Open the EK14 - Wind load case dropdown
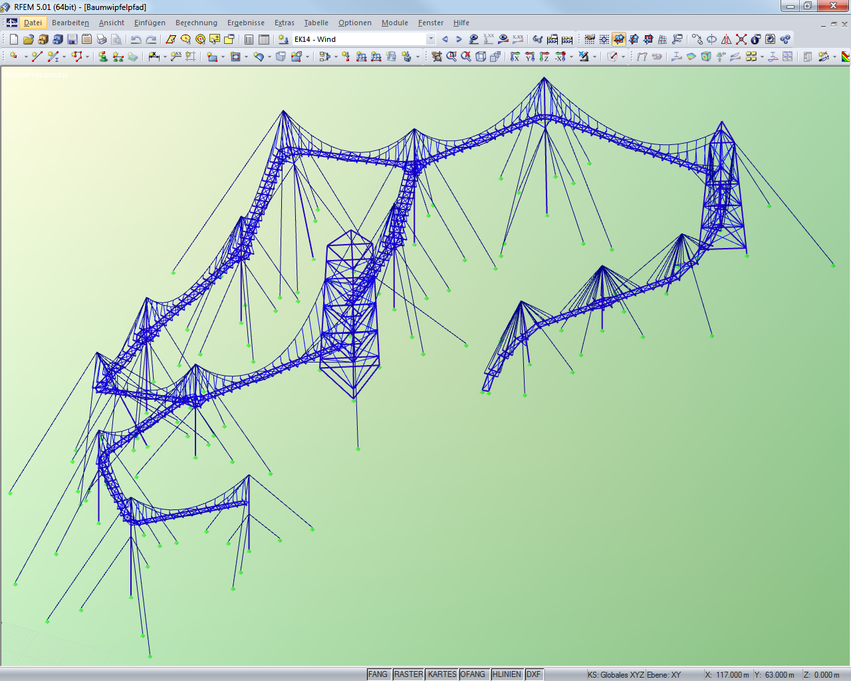 click(431, 39)
